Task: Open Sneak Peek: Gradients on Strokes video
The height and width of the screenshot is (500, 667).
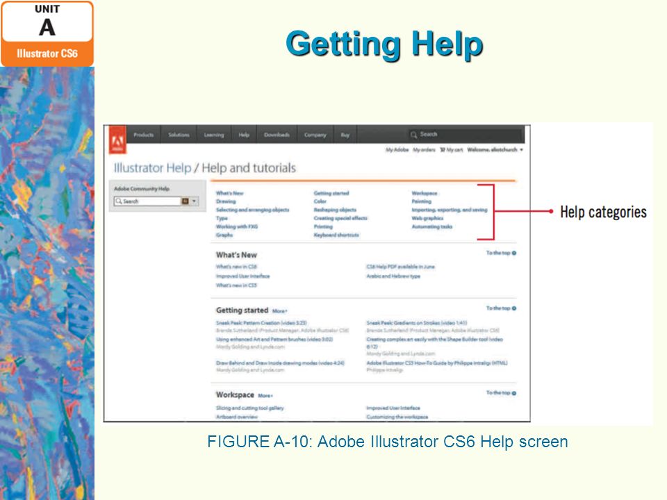Action: (416, 323)
